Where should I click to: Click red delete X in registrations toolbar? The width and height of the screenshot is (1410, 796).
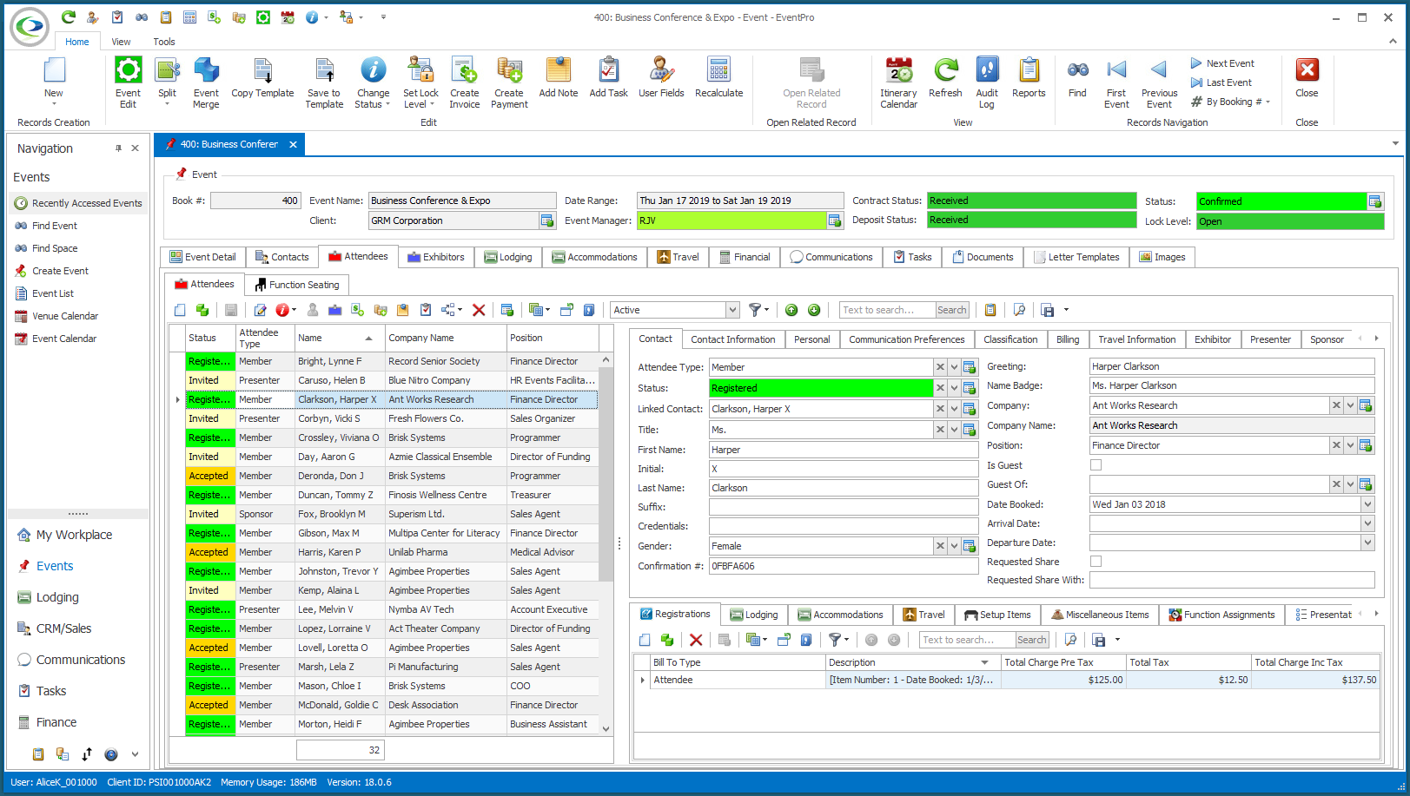pyautogui.click(x=696, y=640)
